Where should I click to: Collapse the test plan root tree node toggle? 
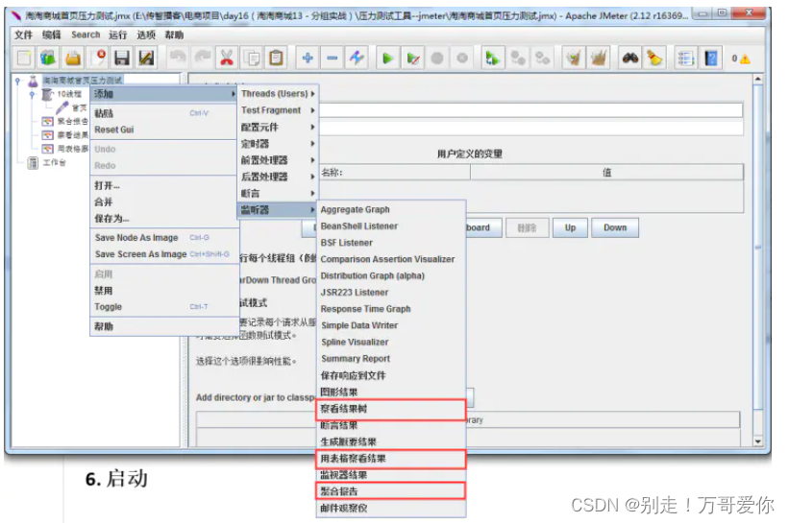(18, 81)
